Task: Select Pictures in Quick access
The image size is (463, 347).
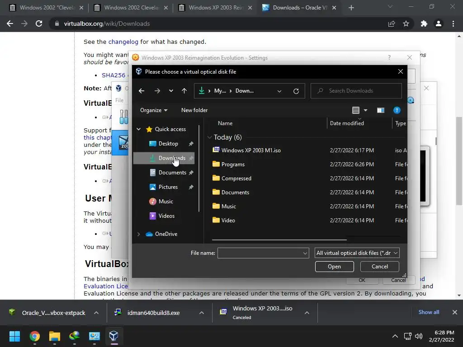Action: pyautogui.click(x=168, y=187)
